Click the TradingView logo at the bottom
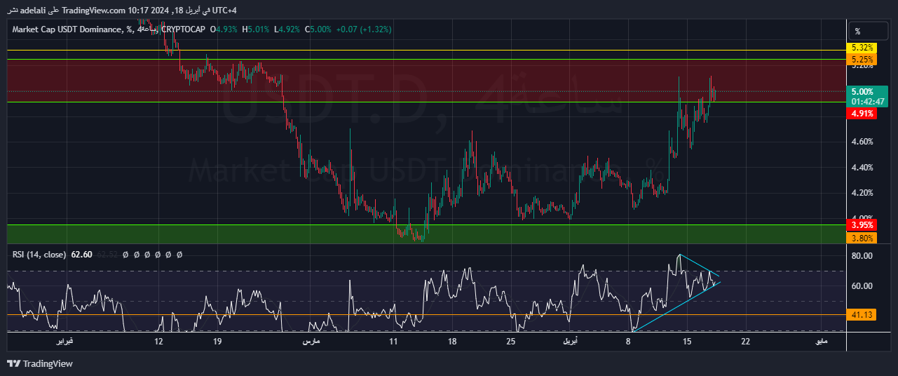The height and width of the screenshot is (376, 898). (40, 364)
